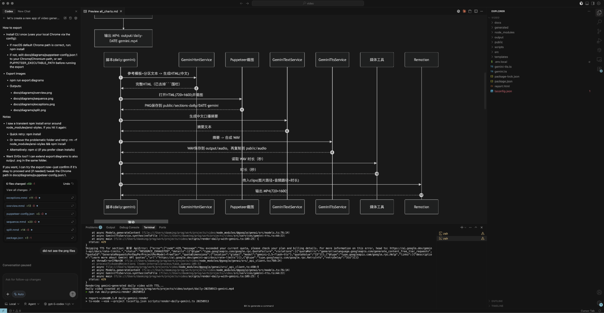Viewport: 604px width, 313px height.
Task: Switch to the New Chat tab
Action: [x=24, y=11]
